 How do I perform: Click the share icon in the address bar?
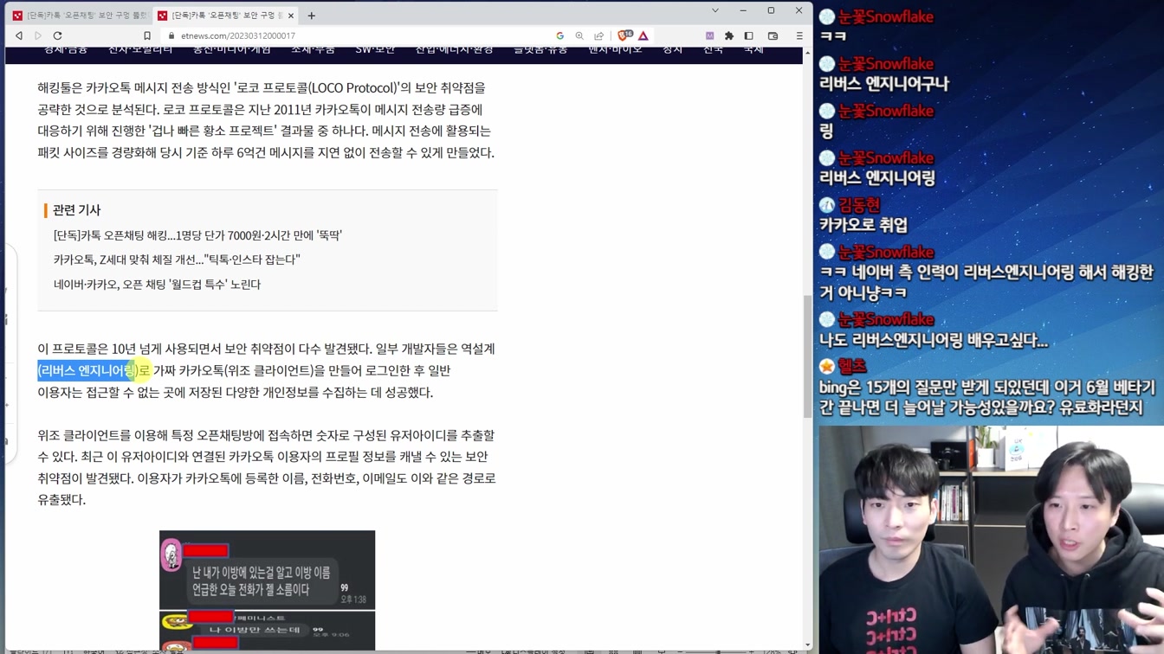click(598, 36)
